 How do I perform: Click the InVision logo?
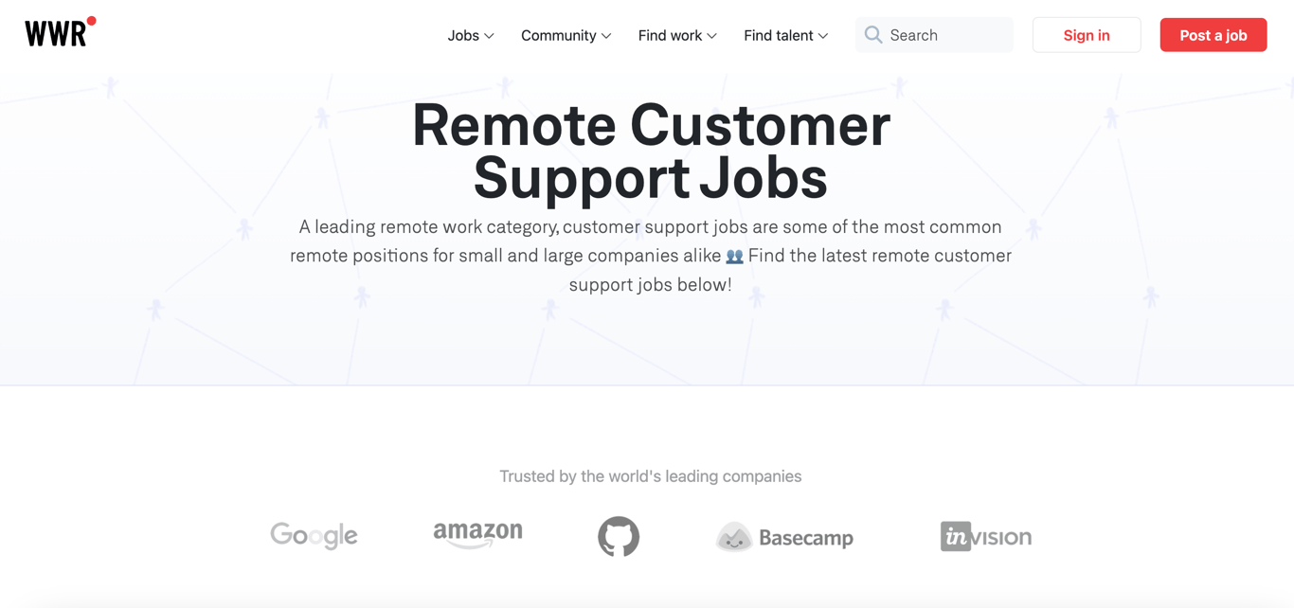(986, 536)
